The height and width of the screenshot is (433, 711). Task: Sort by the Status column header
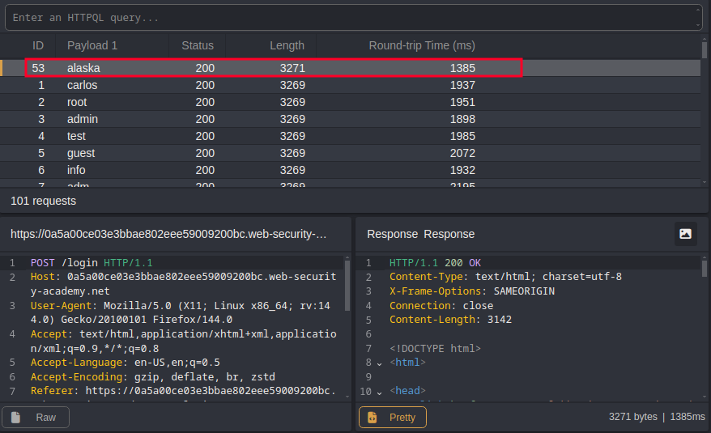(x=198, y=45)
